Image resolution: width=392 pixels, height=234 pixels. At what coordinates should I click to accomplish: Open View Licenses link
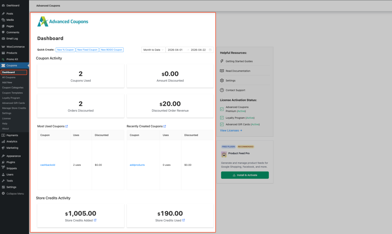click(x=231, y=131)
